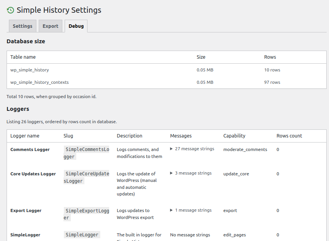
Task: Click the Size column header
Action: click(x=201, y=57)
